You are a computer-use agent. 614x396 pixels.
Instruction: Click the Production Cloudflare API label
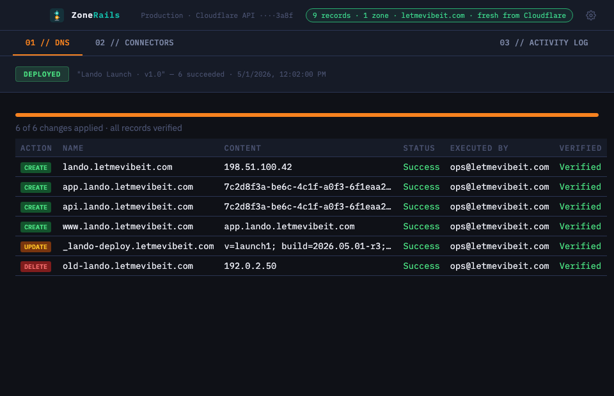click(x=217, y=15)
